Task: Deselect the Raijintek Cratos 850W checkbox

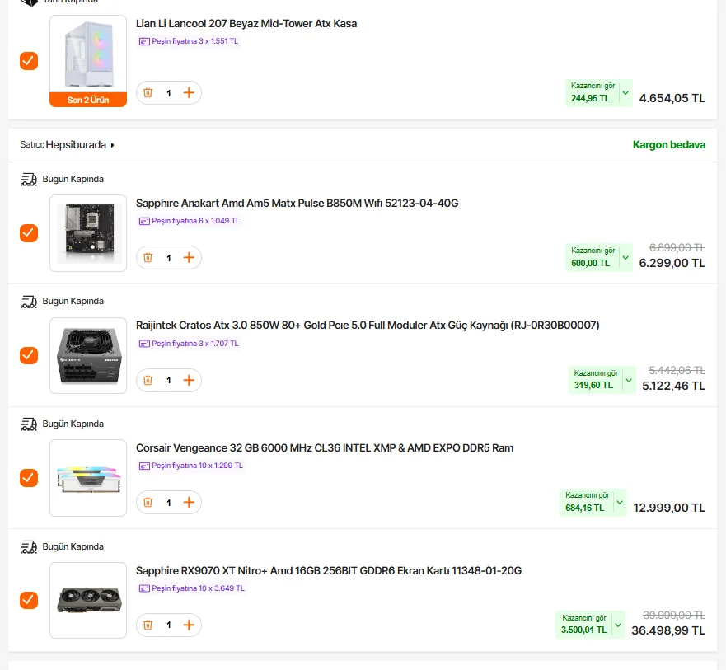Action: [x=29, y=355]
